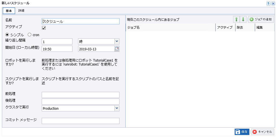Click the アクティブ column header in jobs table
Screen dimensions: 277x138
(226, 27)
